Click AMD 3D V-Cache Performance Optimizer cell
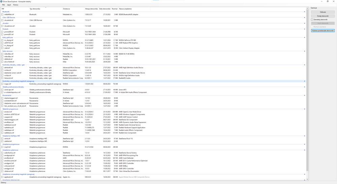Viewport: 337px width, 184px height. coord(133,160)
